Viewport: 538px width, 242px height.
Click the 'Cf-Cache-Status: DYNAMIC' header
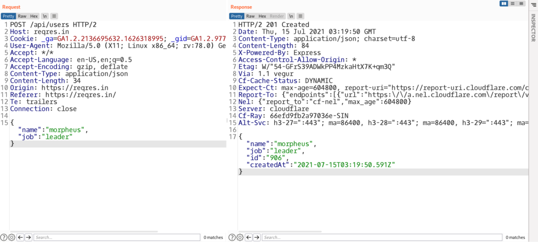click(285, 81)
